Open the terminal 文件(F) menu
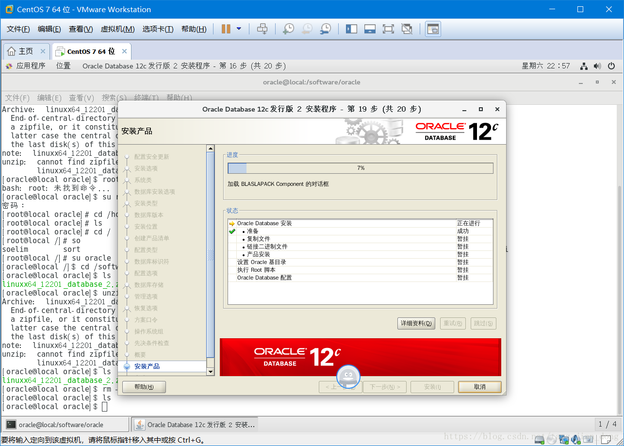This screenshot has height=446, width=624. click(x=17, y=98)
